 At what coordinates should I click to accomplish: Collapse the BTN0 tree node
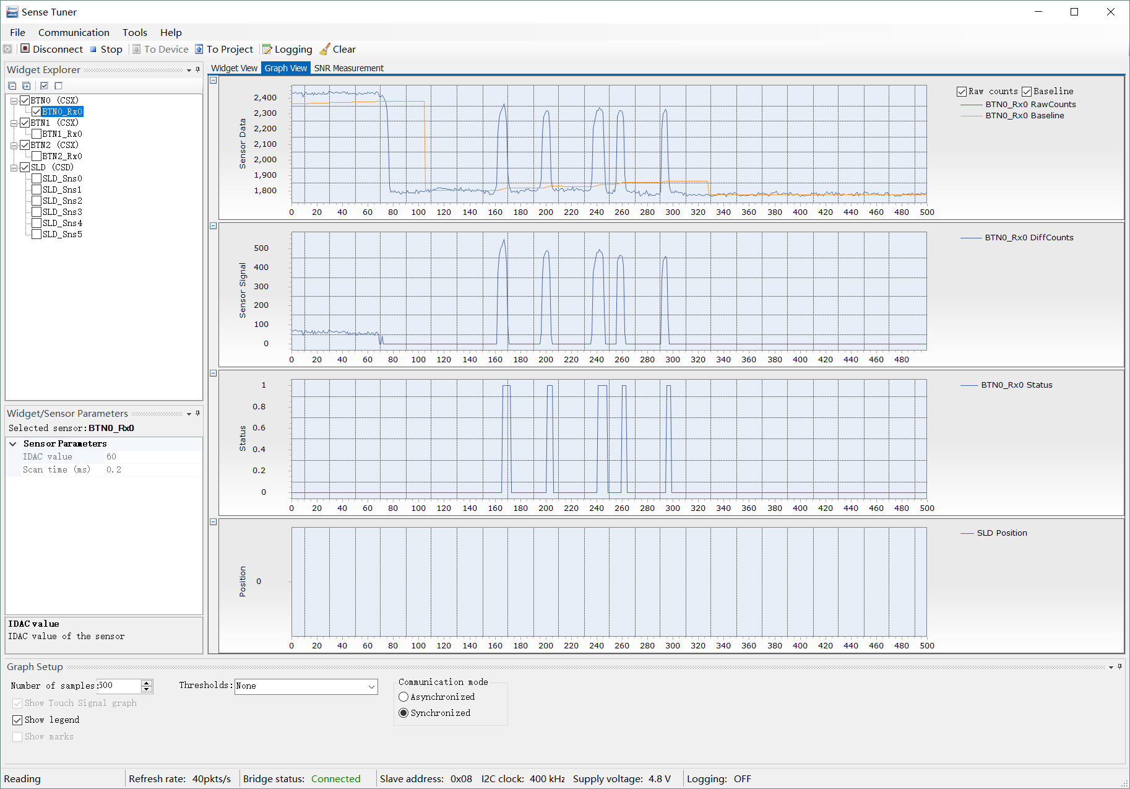click(x=14, y=100)
